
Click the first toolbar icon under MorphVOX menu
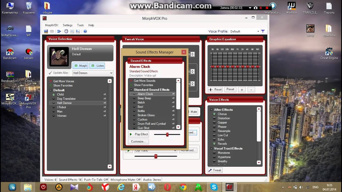pyautogui.click(x=46, y=31)
